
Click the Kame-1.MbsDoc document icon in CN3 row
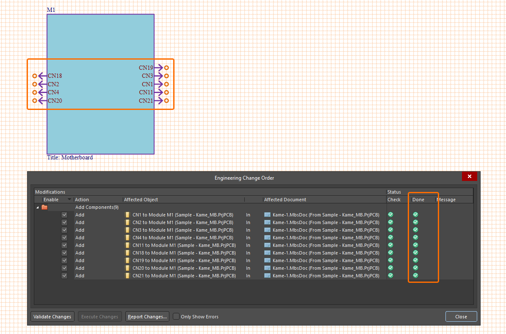(x=267, y=230)
